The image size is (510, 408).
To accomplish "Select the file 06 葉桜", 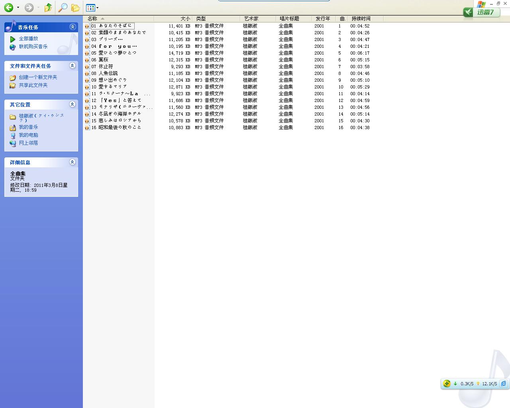I will (x=100, y=60).
